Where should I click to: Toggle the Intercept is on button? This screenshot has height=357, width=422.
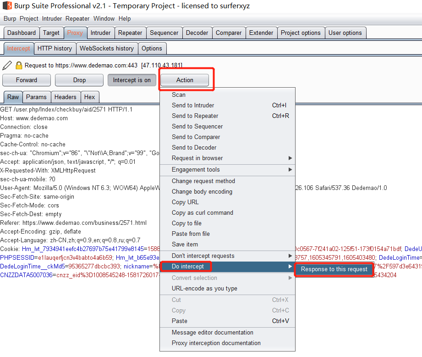pos(132,80)
